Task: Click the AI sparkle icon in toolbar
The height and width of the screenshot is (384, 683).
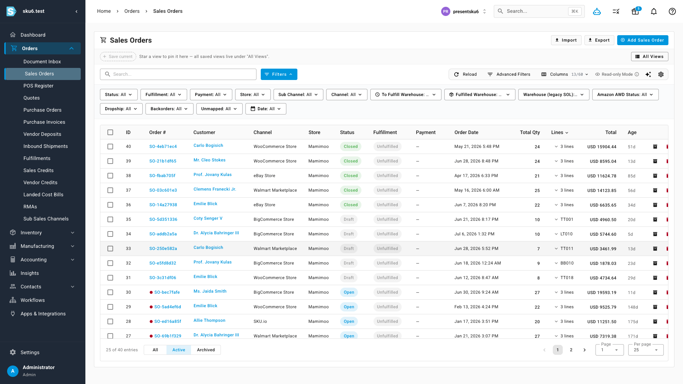Action: pos(648,74)
